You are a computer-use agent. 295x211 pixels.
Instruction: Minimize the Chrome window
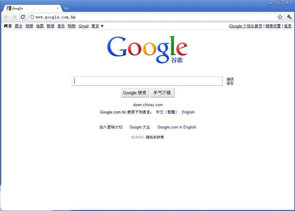270,2
